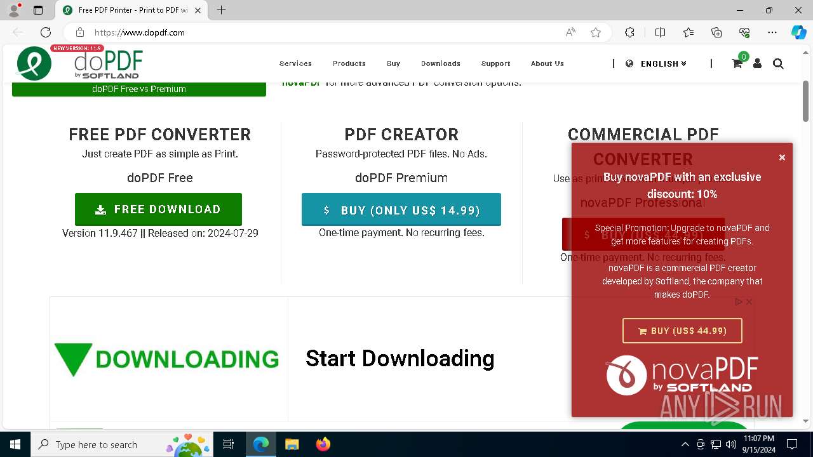Open the Support menu

[495, 63]
